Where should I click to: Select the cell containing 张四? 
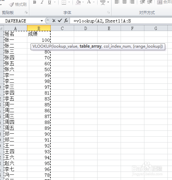pyautogui.click(x=16, y=57)
